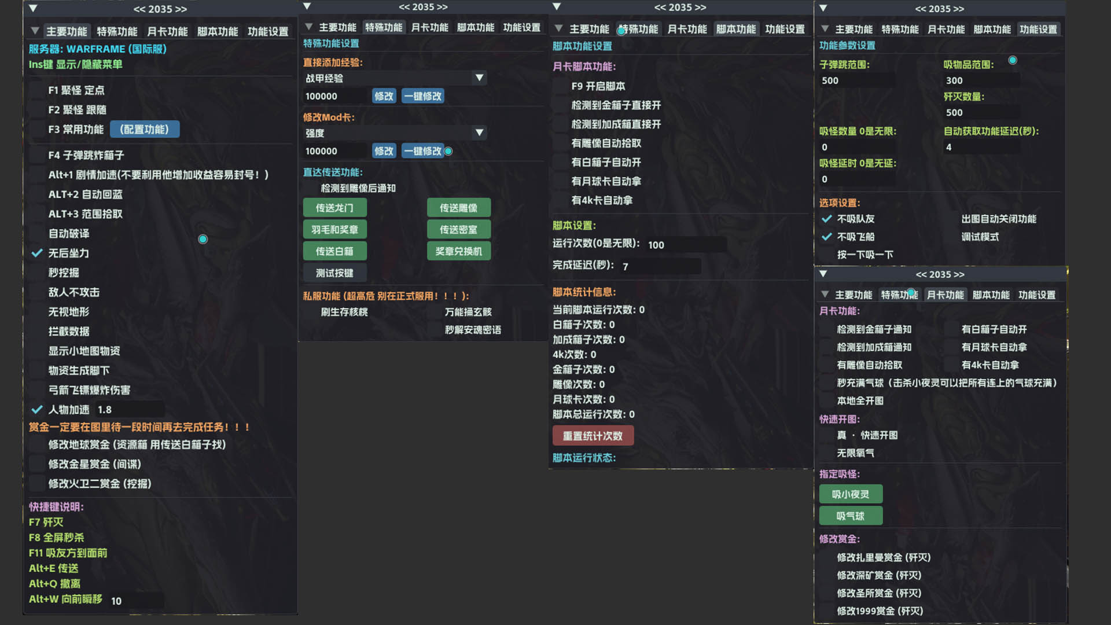The width and height of the screenshot is (1111, 625).
Task: Click tab-bar triangle left of 主要功能 in server panel
Action: click(35, 31)
